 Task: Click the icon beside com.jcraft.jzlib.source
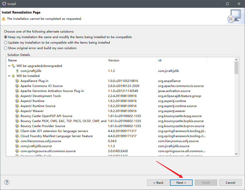click(x=17, y=146)
